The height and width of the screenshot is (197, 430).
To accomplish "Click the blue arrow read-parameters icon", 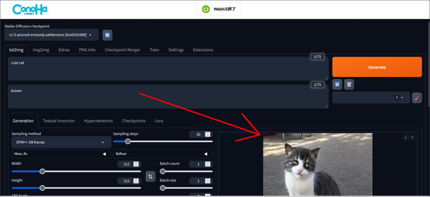I will tap(337, 84).
